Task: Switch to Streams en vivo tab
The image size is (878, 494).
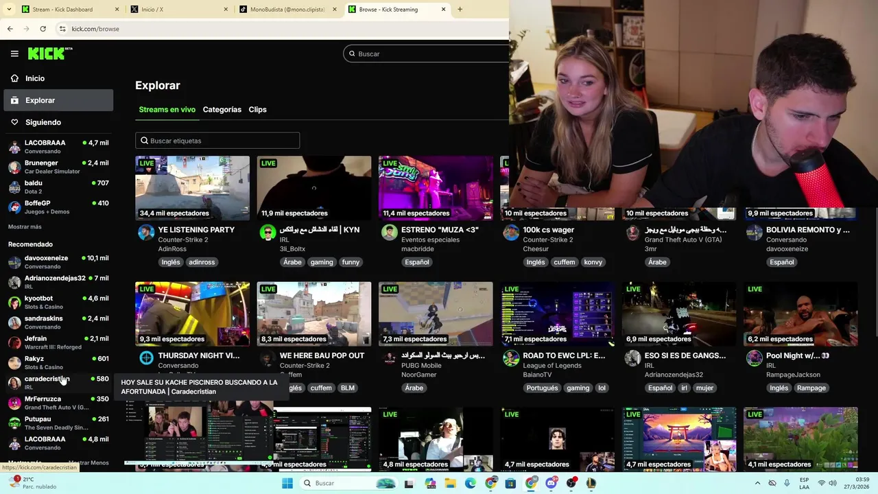Action: 167,110
